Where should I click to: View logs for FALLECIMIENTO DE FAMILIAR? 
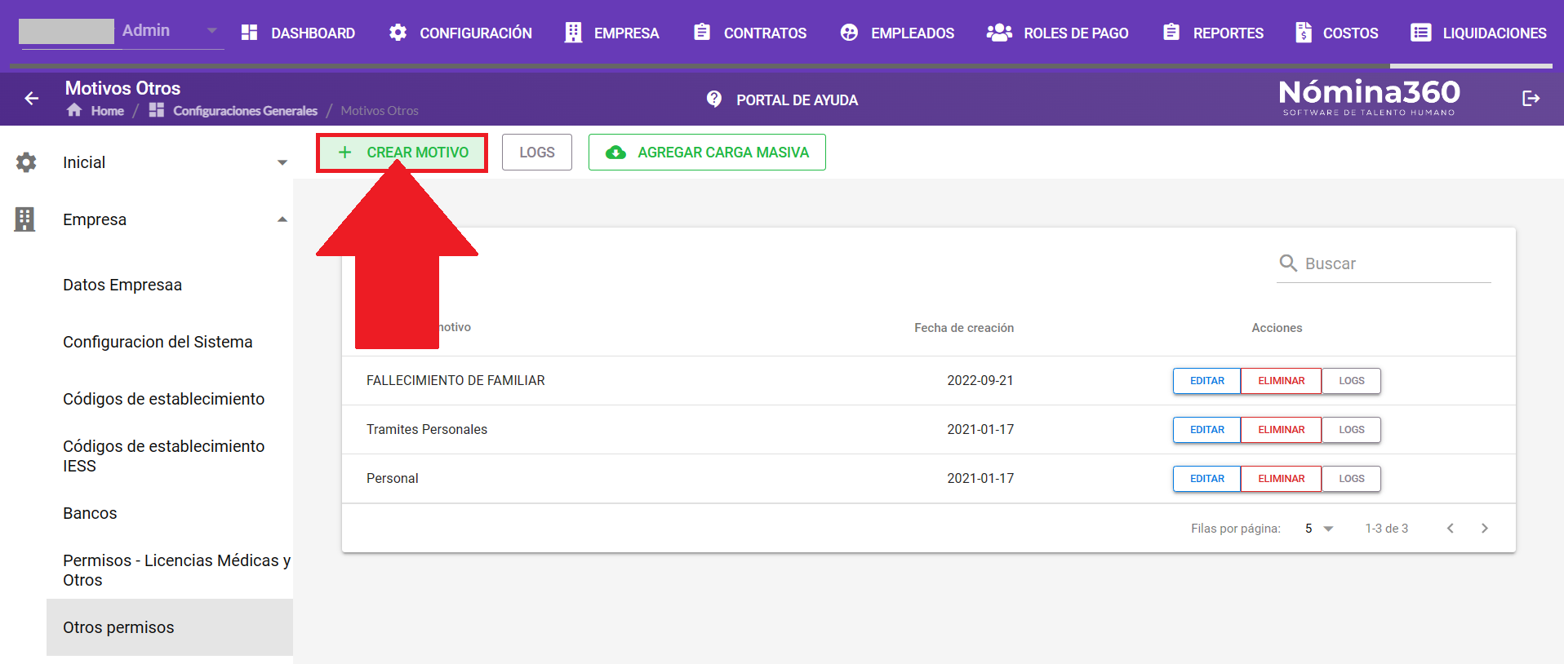pyautogui.click(x=1351, y=381)
